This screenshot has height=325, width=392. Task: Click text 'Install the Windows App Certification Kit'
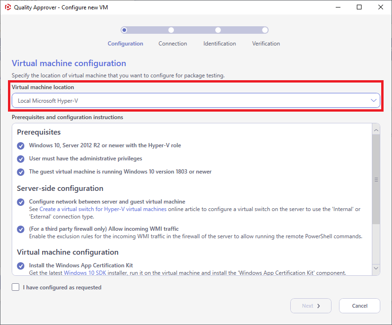click(81, 265)
